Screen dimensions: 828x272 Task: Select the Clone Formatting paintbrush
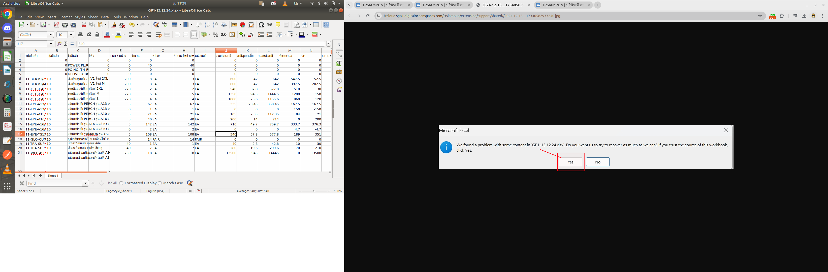[113, 25]
